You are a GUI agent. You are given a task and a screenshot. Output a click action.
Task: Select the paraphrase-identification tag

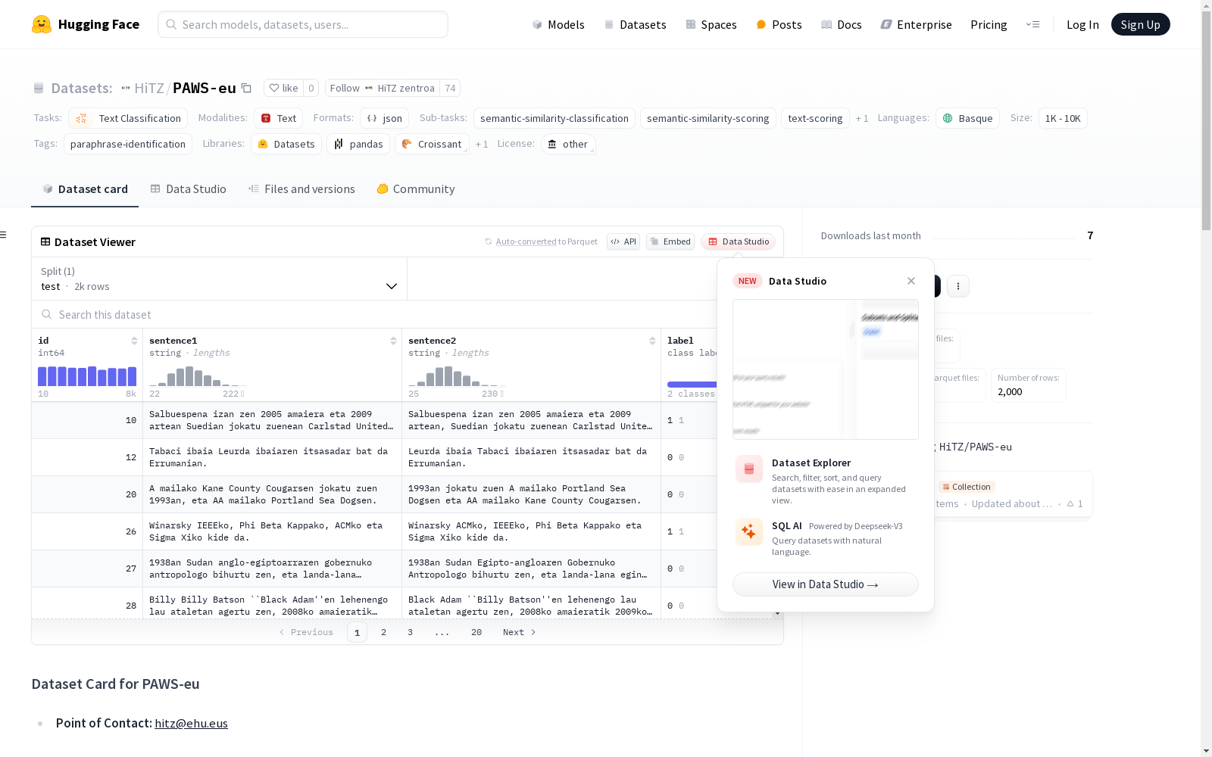(x=128, y=144)
